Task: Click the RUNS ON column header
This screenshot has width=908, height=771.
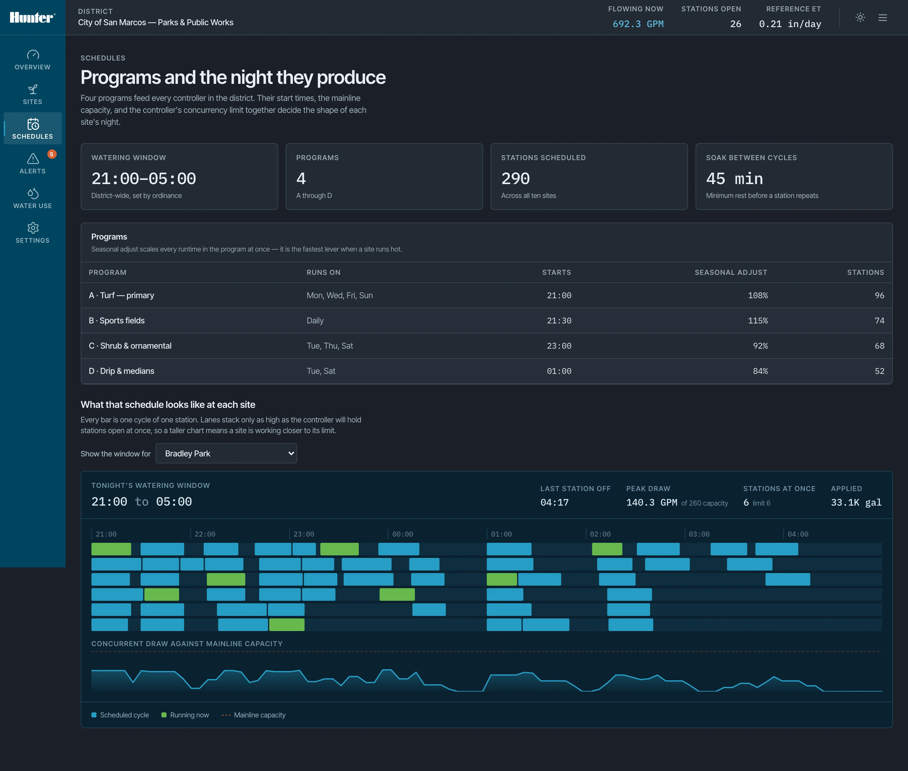Action: (323, 272)
